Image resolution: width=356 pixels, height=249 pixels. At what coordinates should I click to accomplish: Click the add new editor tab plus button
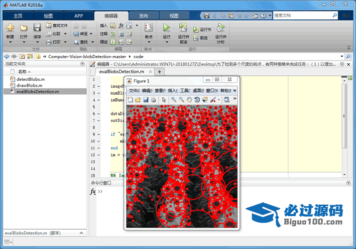159,72
